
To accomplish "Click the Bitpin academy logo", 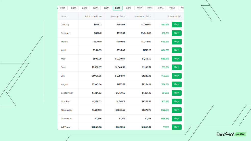I will pos(231,134).
